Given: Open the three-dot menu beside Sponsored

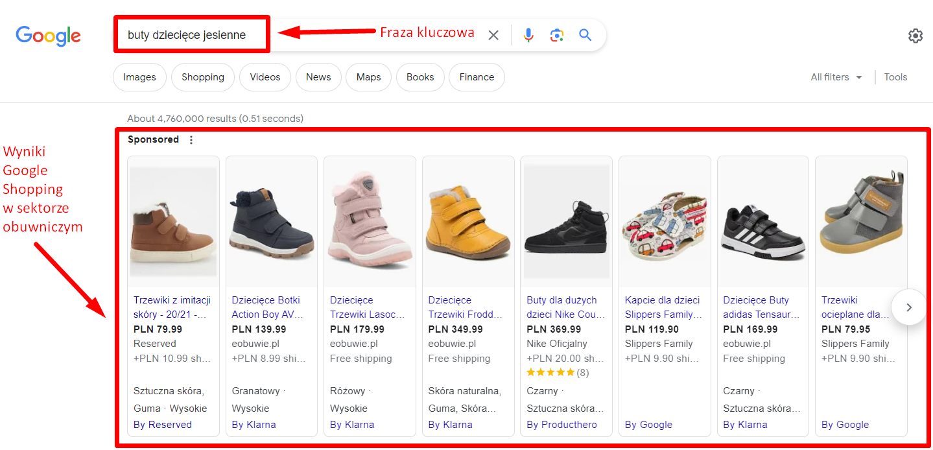Looking at the screenshot, I should [x=191, y=139].
